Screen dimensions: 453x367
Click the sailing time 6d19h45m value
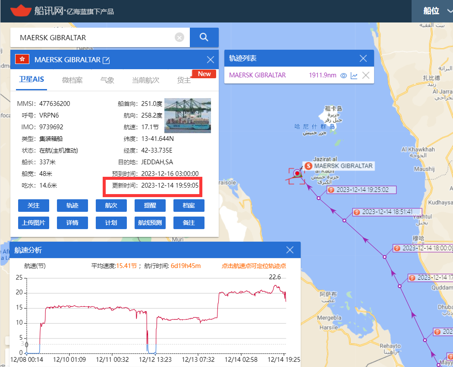click(x=186, y=266)
